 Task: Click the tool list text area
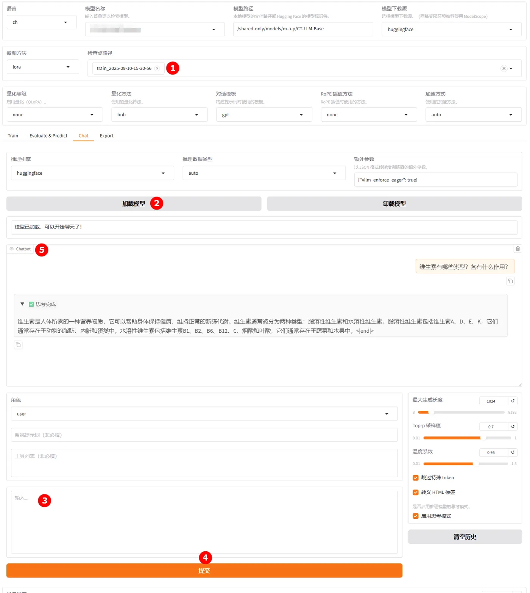204,463
